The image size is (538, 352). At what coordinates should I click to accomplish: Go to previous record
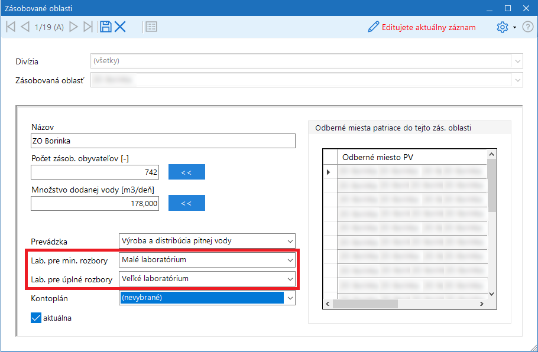[x=25, y=27]
